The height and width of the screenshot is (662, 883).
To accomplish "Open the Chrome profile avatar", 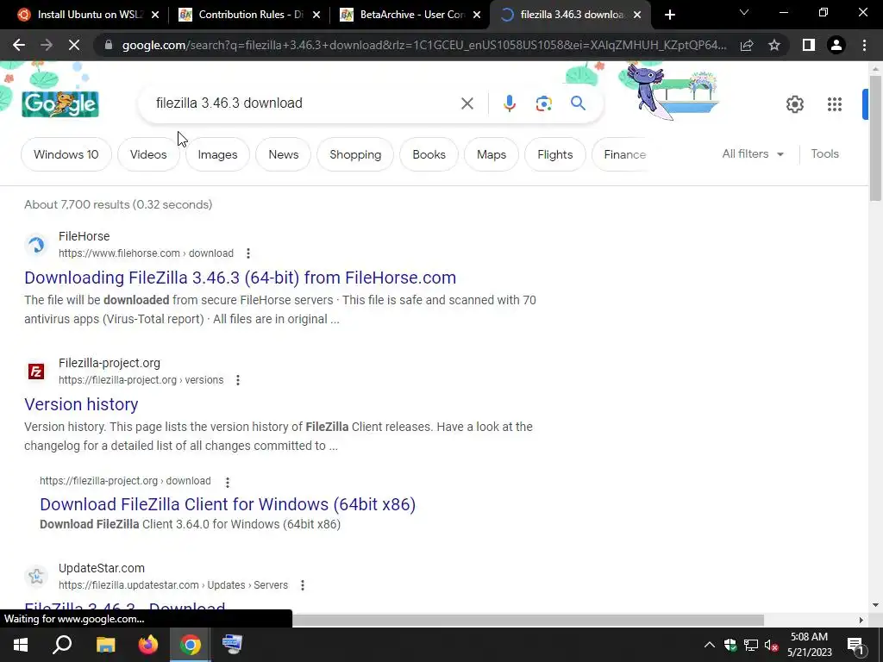I will click(836, 45).
